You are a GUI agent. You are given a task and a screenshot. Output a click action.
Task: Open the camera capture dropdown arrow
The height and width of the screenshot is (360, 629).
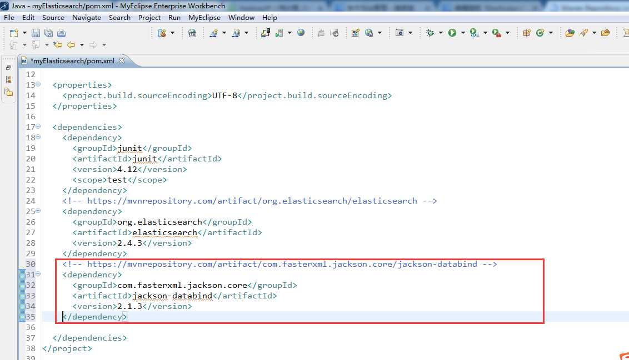click(410, 33)
